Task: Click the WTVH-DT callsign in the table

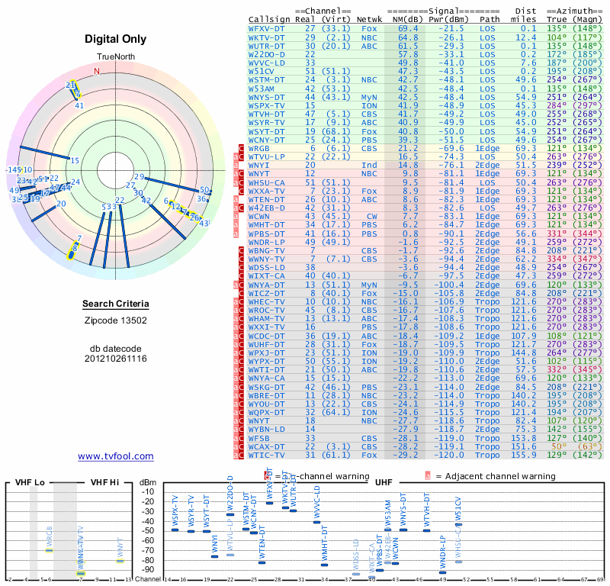Action: (266, 114)
